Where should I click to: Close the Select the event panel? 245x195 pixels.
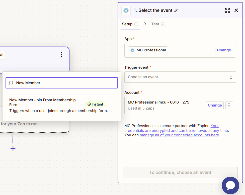(236, 11)
